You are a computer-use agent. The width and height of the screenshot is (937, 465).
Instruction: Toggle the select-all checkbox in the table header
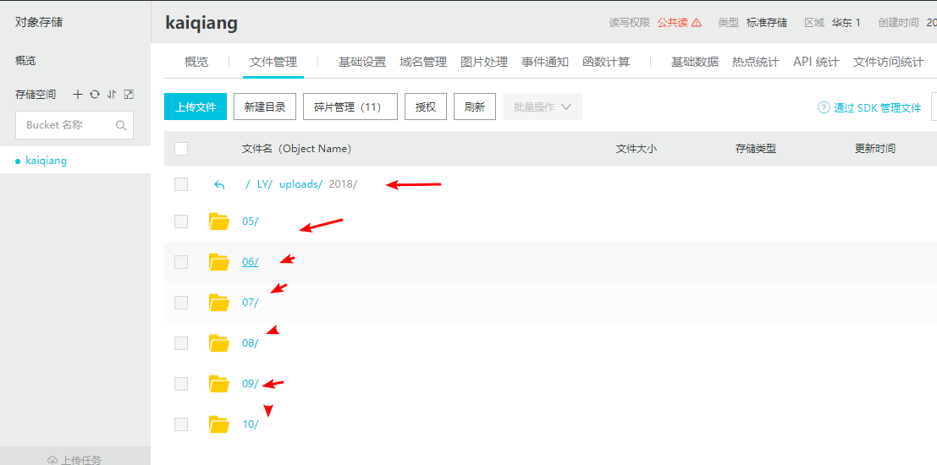tap(181, 149)
